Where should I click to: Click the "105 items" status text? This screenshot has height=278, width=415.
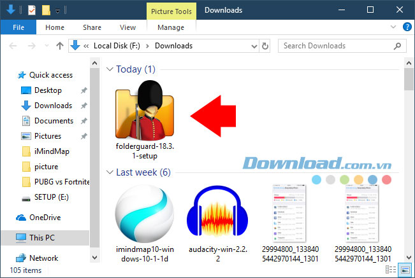(25, 270)
